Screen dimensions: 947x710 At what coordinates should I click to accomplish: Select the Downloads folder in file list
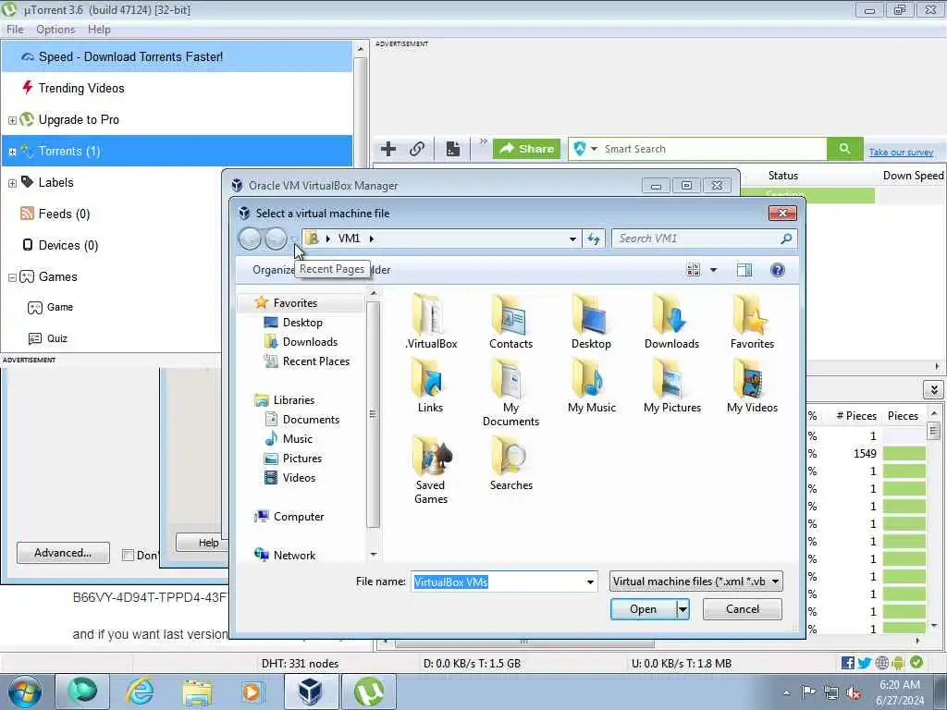pos(671,321)
